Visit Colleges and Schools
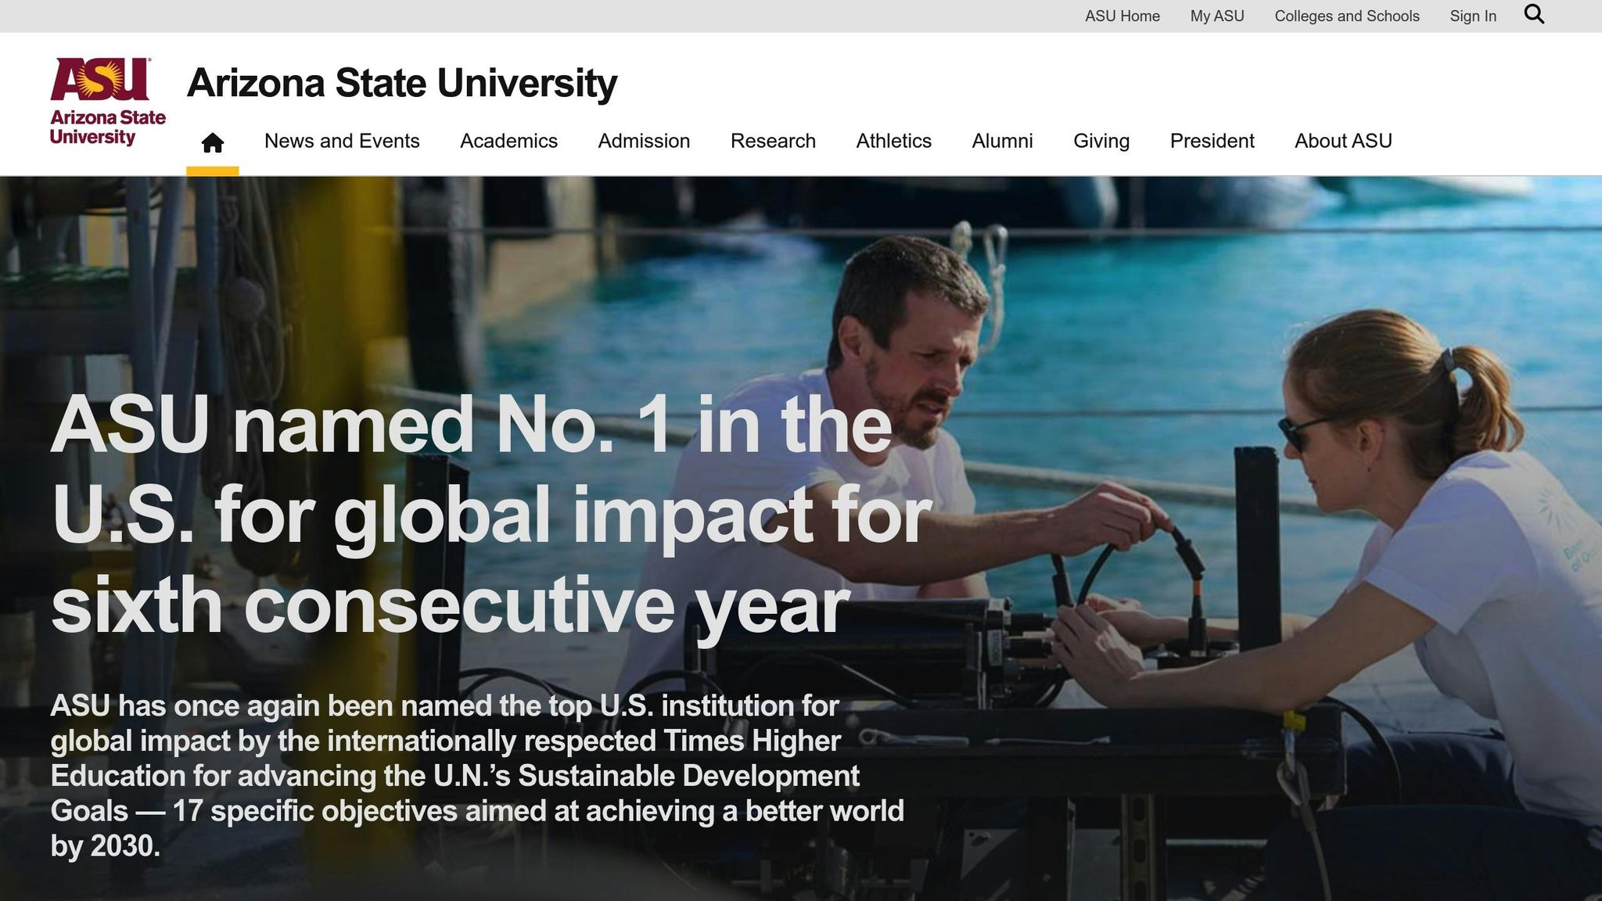The height and width of the screenshot is (901, 1602). coord(1347,16)
